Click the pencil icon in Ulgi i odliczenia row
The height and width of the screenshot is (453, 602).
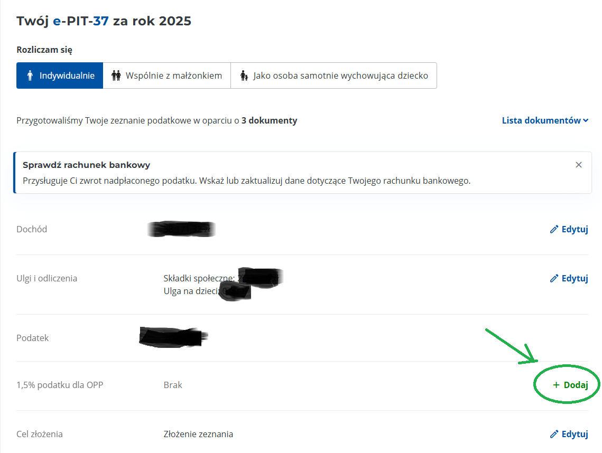tap(554, 278)
